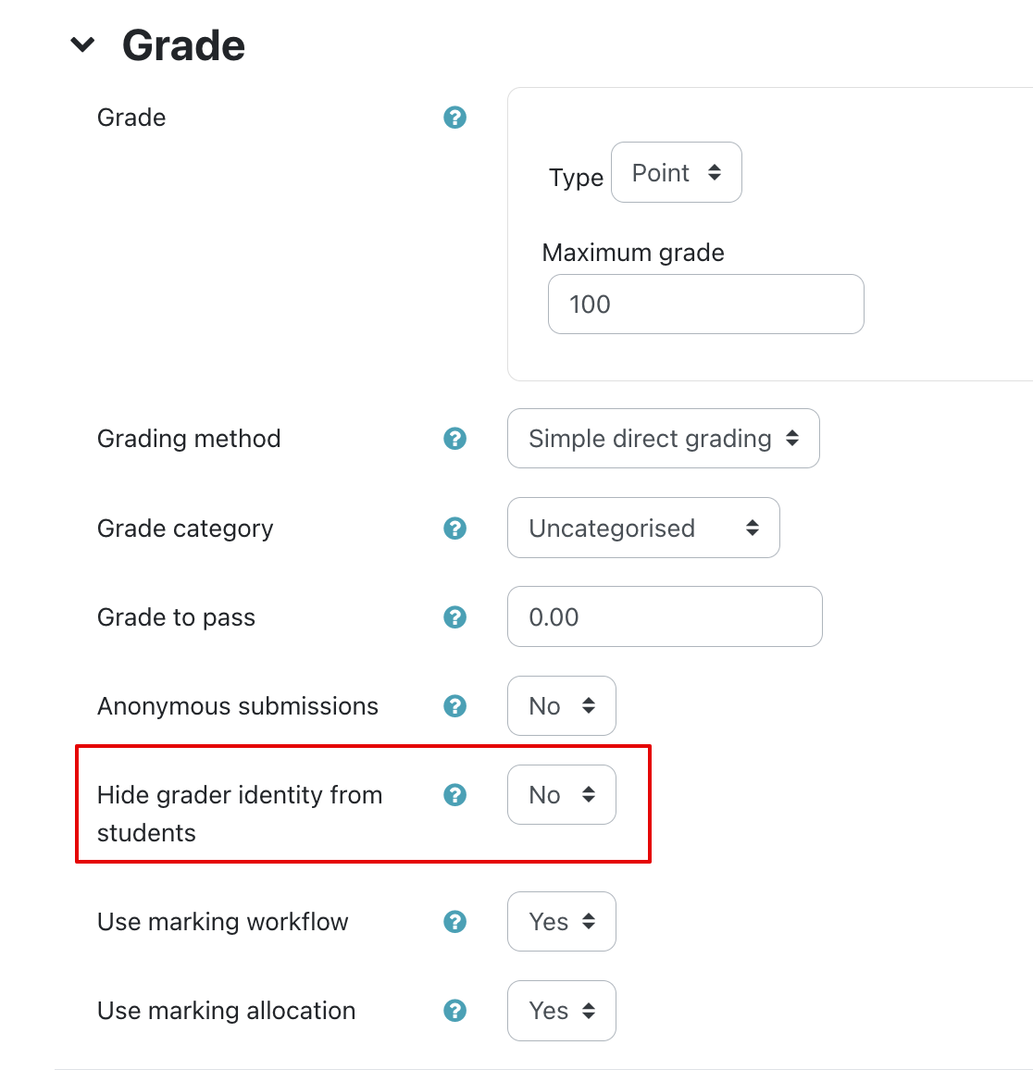The image size is (1033, 1070).
Task: Change Anonymous submissions dropdown
Action: pyautogui.click(x=561, y=706)
